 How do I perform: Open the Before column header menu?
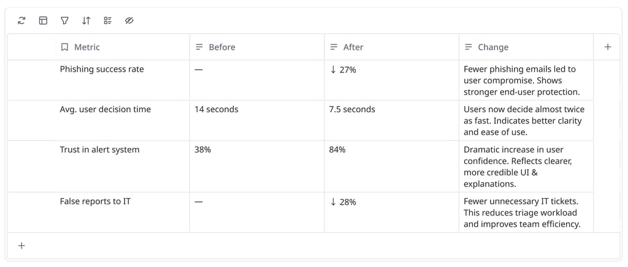pyautogui.click(x=257, y=47)
